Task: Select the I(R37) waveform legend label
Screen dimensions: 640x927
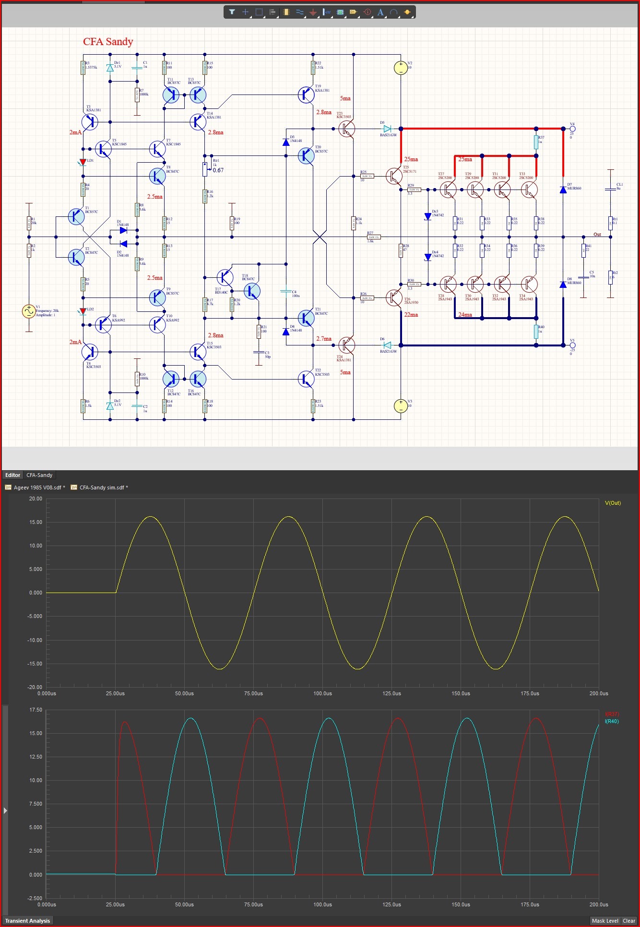Action: 612,714
